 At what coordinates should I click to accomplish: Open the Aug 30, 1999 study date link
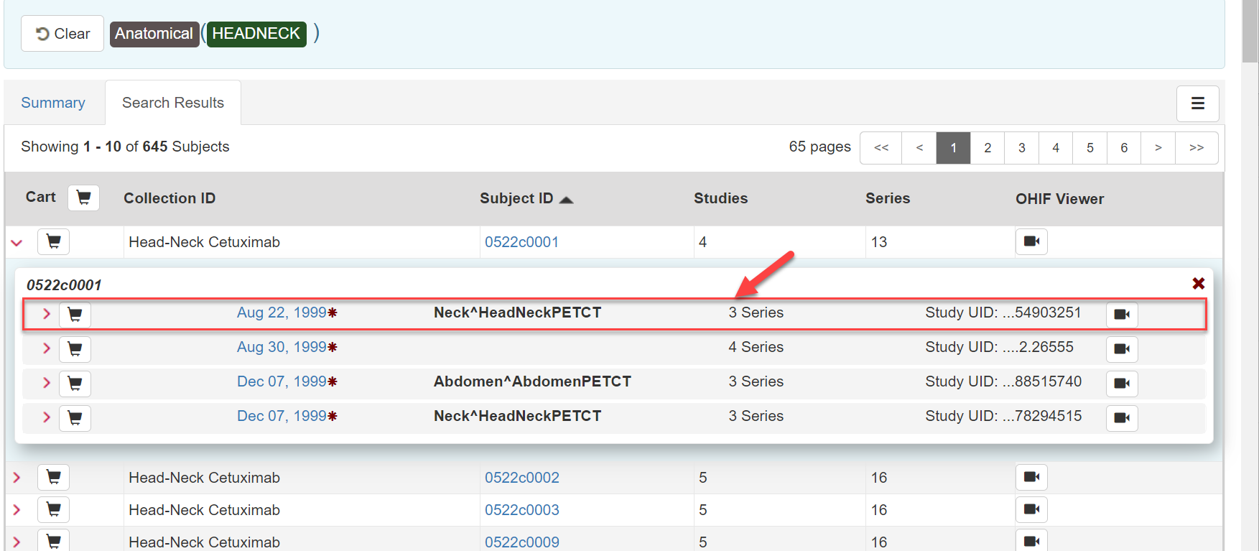coord(282,347)
